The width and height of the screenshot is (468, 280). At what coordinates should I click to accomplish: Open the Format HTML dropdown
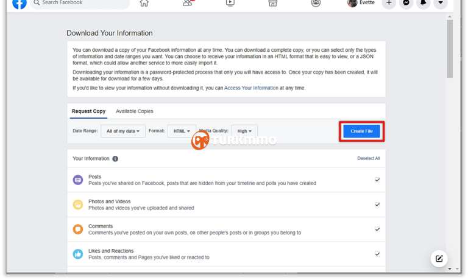(x=182, y=131)
